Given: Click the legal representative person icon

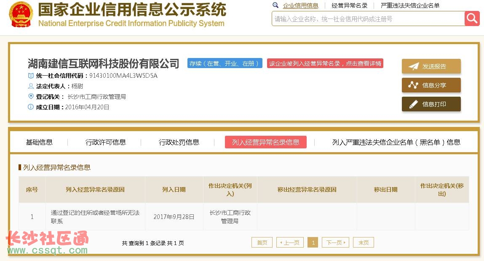Looking at the screenshot, I should 31,86.
